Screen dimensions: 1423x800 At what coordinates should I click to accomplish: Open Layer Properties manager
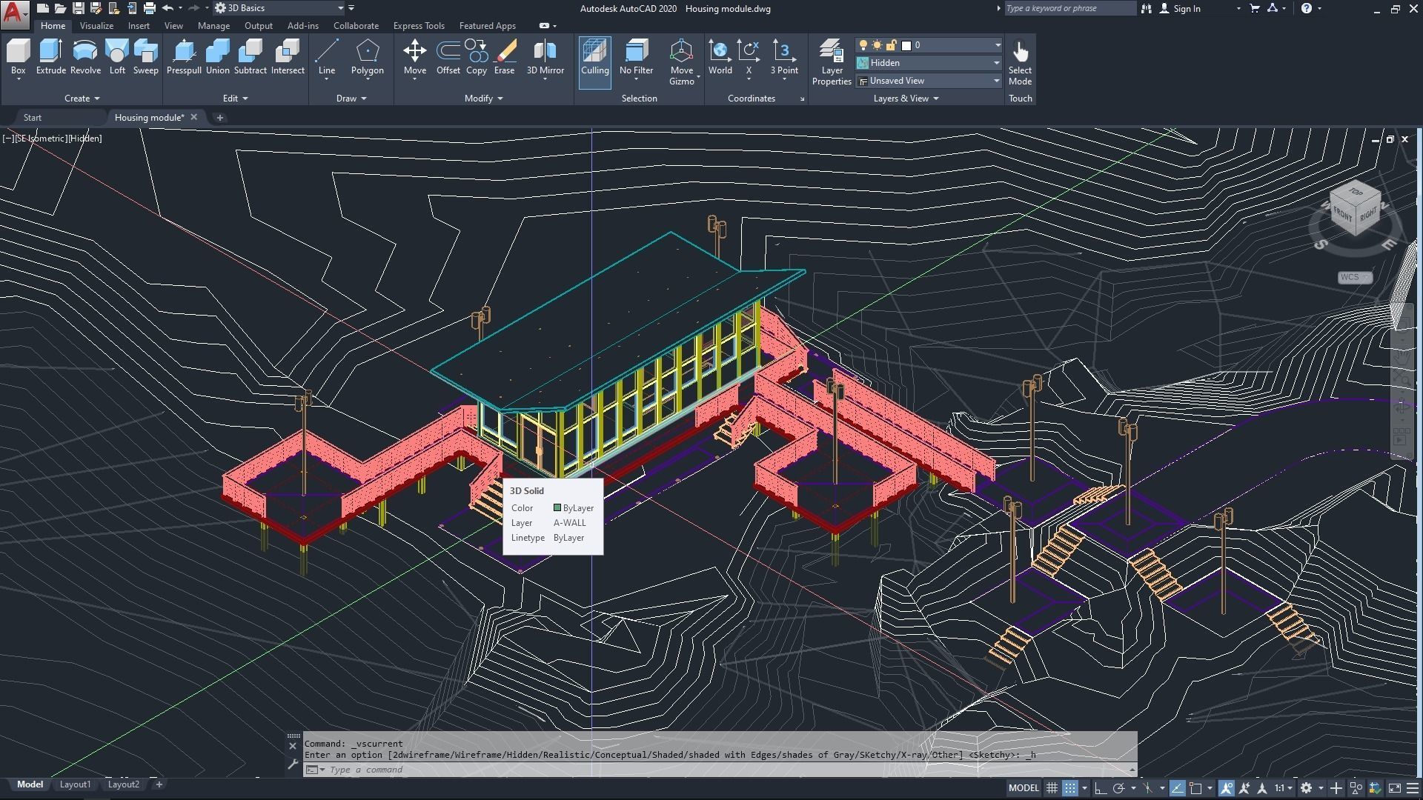831,62
